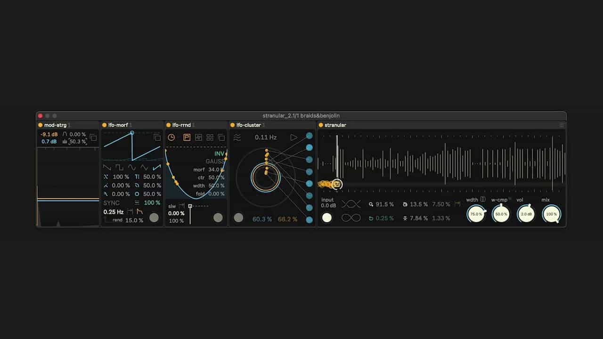Adjust the mix knob showing 100 %
The image size is (603, 339).
tap(551, 214)
